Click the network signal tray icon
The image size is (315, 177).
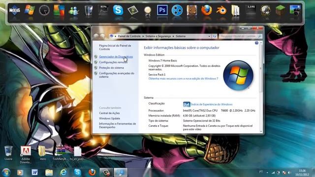pyautogui.click(x=273, y=173)
